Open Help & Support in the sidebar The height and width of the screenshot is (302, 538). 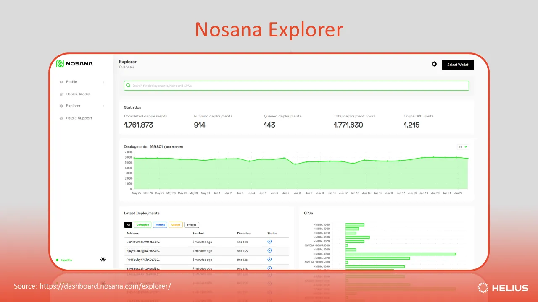pos(79,118)
